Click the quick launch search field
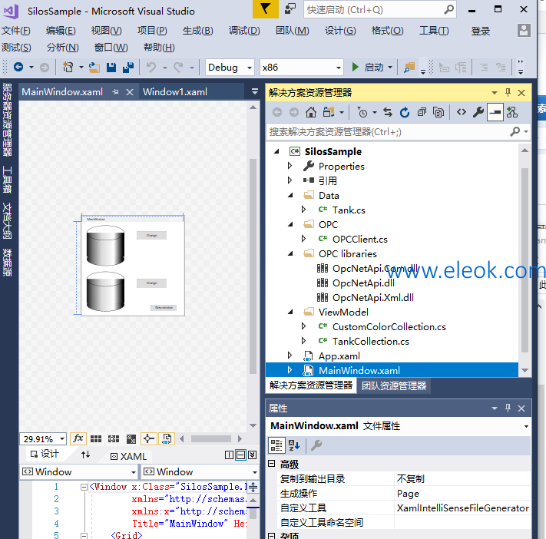 pos(380,9)
